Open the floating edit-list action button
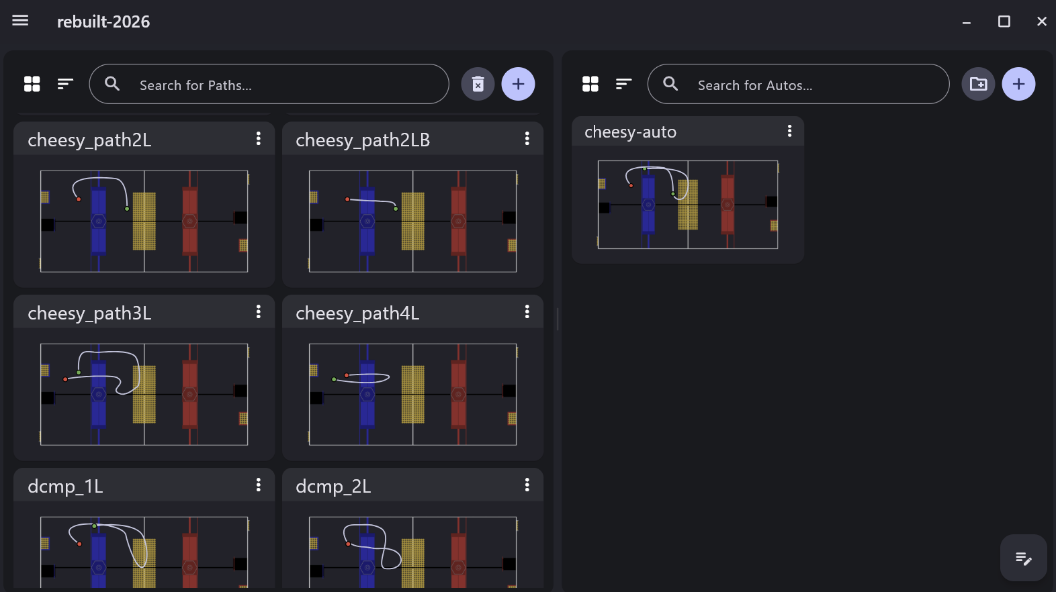Viewport: 1056px width, 592px height. click(x=1024, y=558)
